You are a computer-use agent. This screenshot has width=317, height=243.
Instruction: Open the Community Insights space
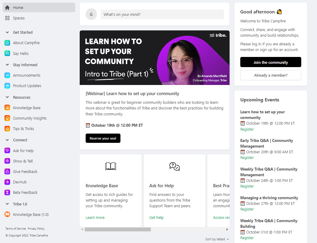point(30,118)
